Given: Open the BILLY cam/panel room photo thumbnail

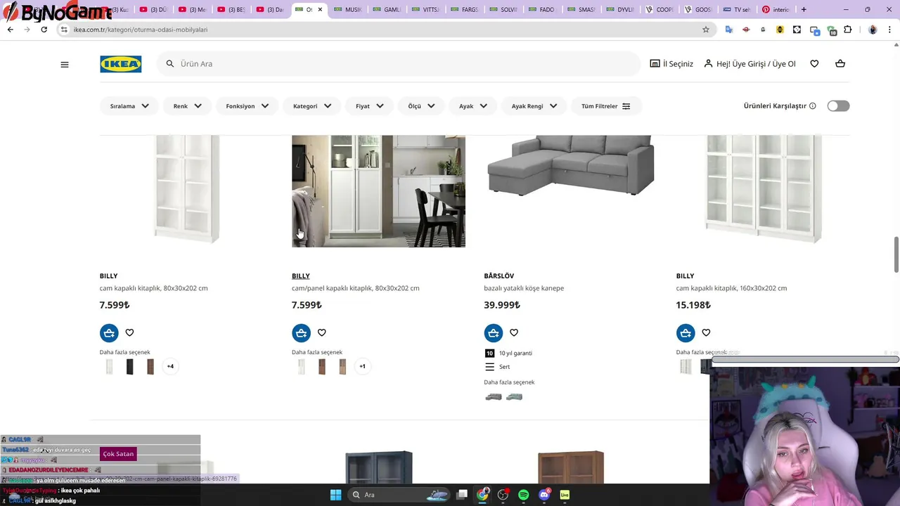Looking at the screenshot, I should [x=378, y=191].
